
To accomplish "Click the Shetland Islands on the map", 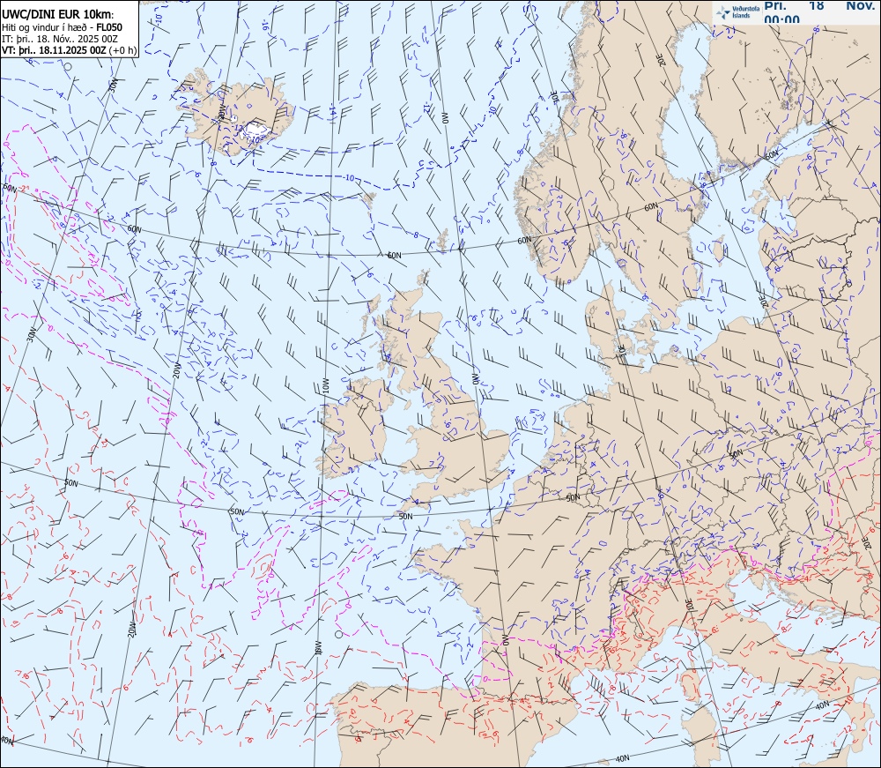I will [443, 240].
